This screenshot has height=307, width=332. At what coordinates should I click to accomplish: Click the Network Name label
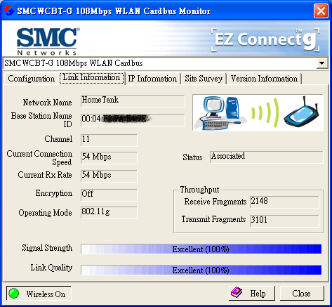pos(48,103)
